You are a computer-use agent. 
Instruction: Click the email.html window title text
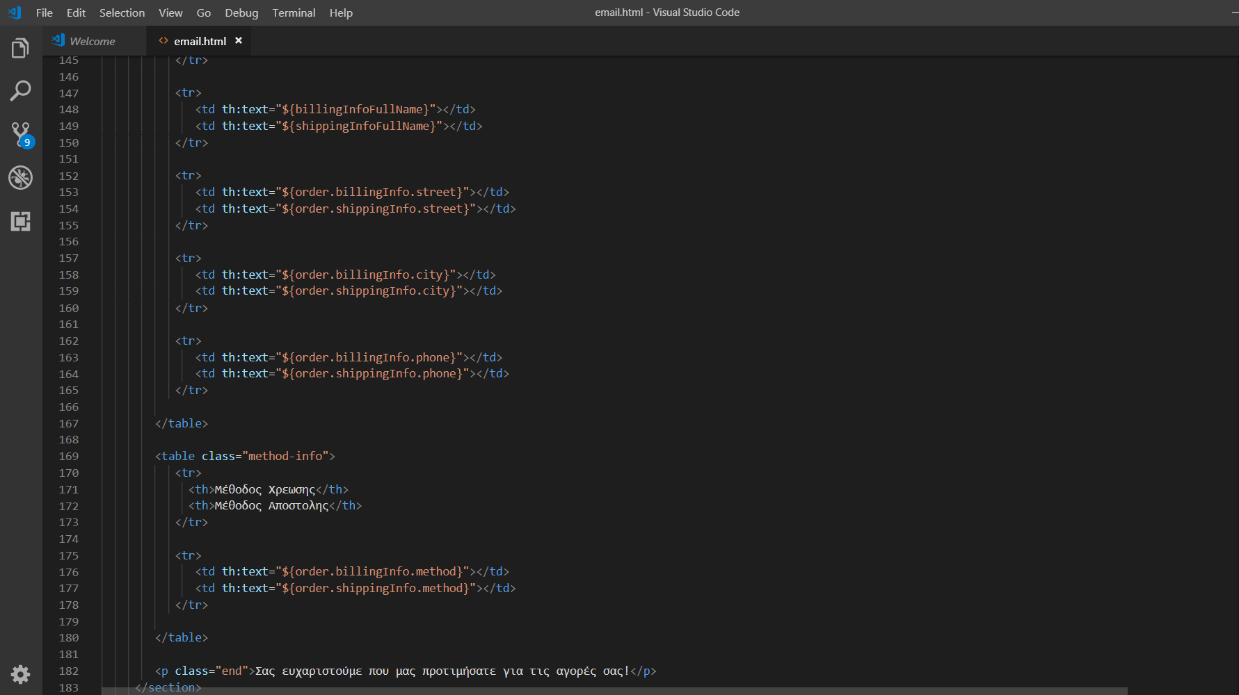tap(667, 13)
